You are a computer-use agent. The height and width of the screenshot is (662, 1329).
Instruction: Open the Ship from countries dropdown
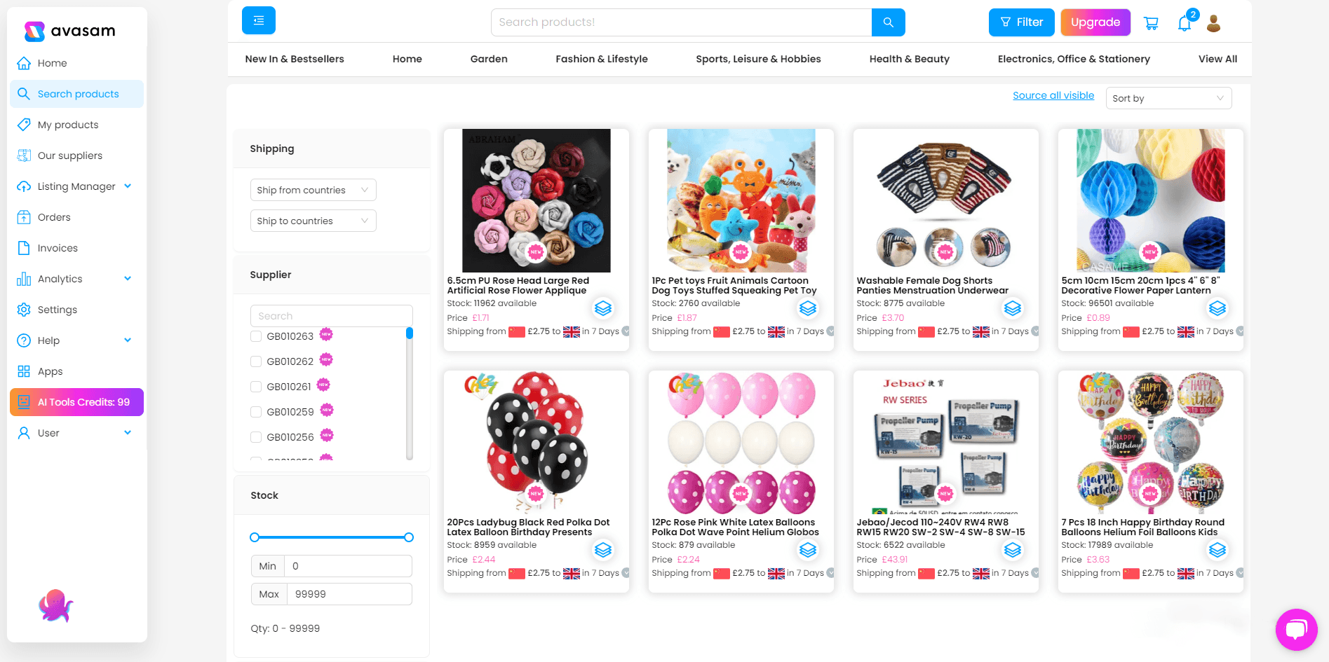click(x=313, y=189)
